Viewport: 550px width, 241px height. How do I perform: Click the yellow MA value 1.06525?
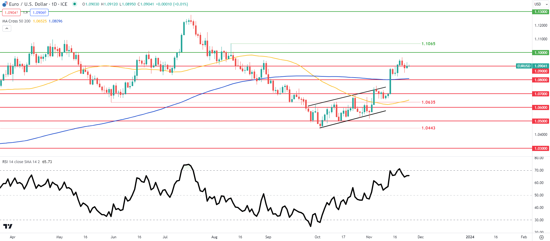[x=40, y=21]
